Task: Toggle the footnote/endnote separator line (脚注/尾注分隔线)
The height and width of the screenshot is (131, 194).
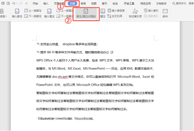Action: coord(86,13)
